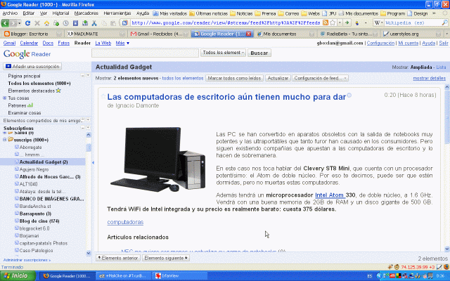Image resolution: width=450 pixels, height=281 pixels.
Task: Click the Actualizar button
Action: [278, 78]
